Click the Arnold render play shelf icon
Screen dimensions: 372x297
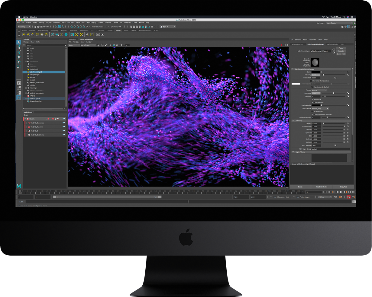pos(102,34)
